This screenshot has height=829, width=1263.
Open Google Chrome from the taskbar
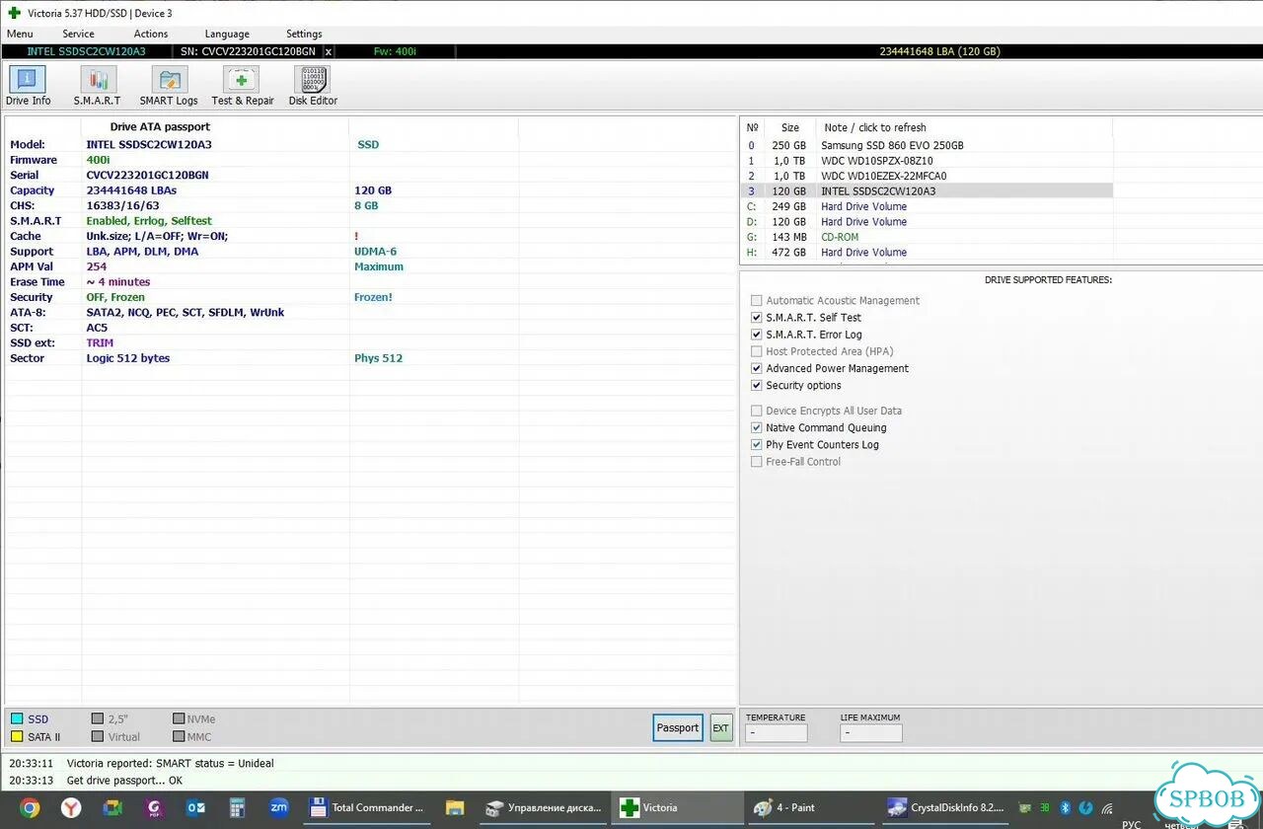pyautogui.click(x=30, y=807)
